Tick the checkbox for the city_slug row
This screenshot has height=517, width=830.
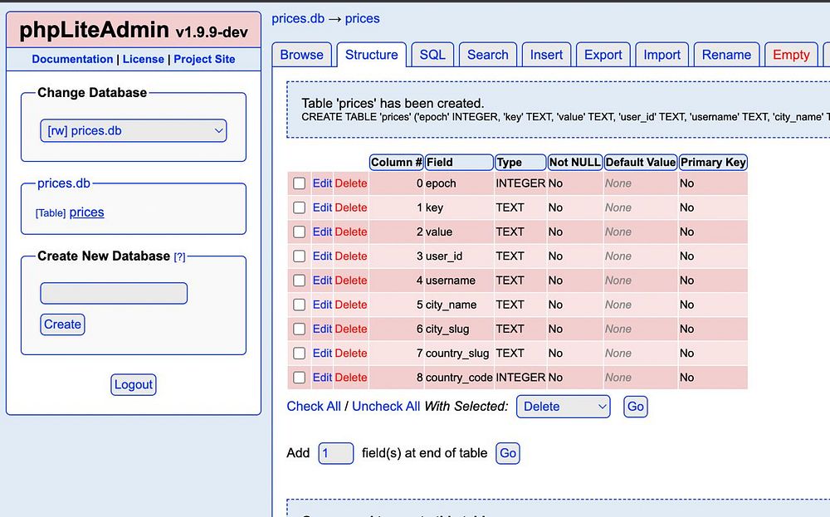pos(299,329)
